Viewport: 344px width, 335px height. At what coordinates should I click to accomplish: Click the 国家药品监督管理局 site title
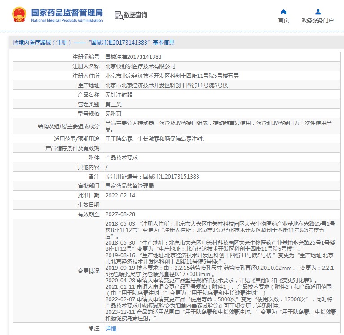pyautogui.click(x=67, y=12)
